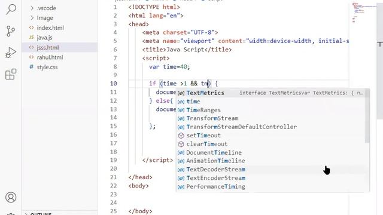
Task: Choose TextMetrics suggestion
Action: [x=271, y=93]
